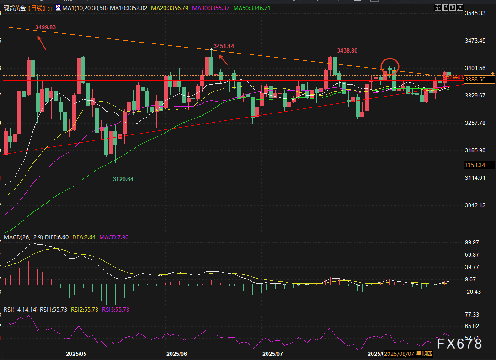Screen dimensions: 496x360
Task: Click the orange circle-plus icon beside 日线
Action: (x=50, y=8)
